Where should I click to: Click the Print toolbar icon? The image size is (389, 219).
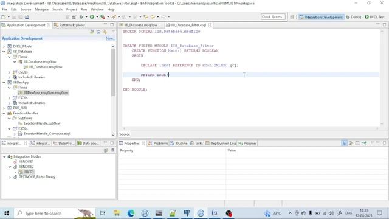(x=27, y=17)
